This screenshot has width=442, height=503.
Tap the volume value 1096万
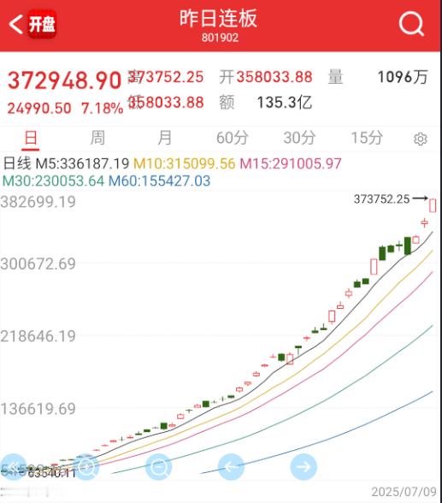tap(403, 77)
